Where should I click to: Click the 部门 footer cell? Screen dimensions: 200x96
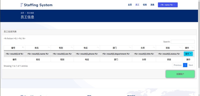116,59
